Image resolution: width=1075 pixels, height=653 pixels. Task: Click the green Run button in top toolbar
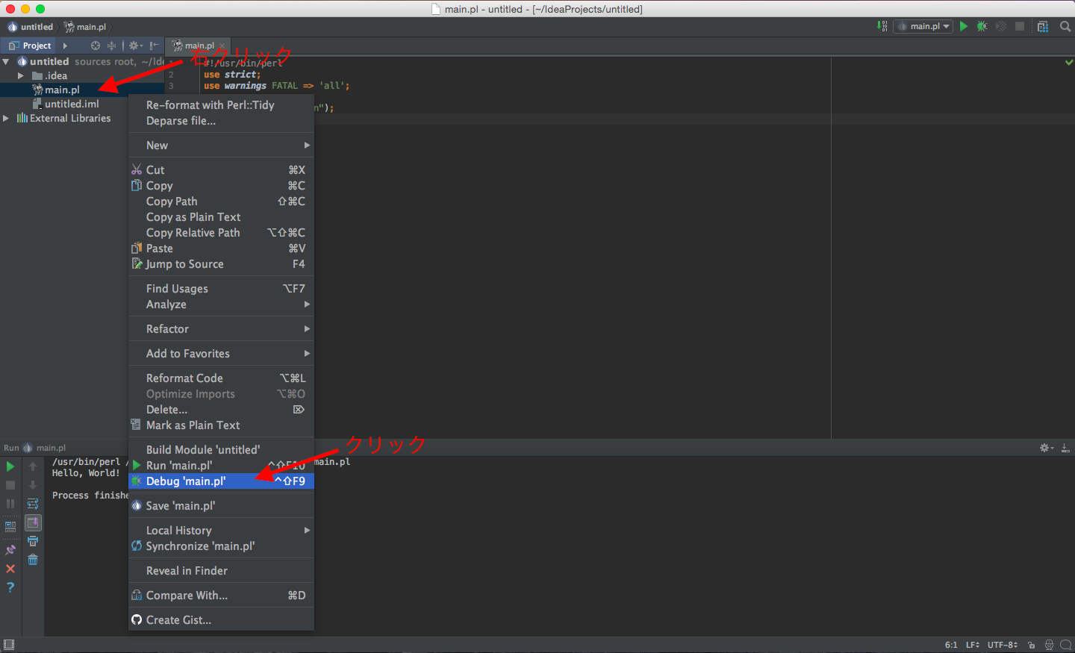point(964,26)
